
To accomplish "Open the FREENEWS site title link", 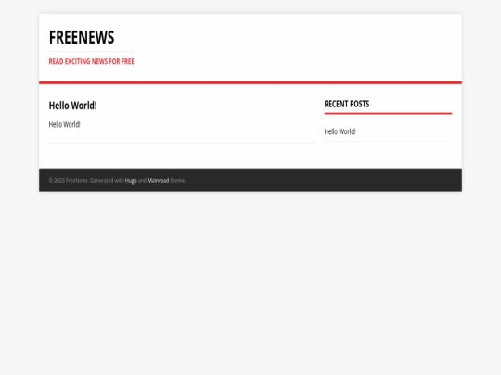I will pos(82,37).
